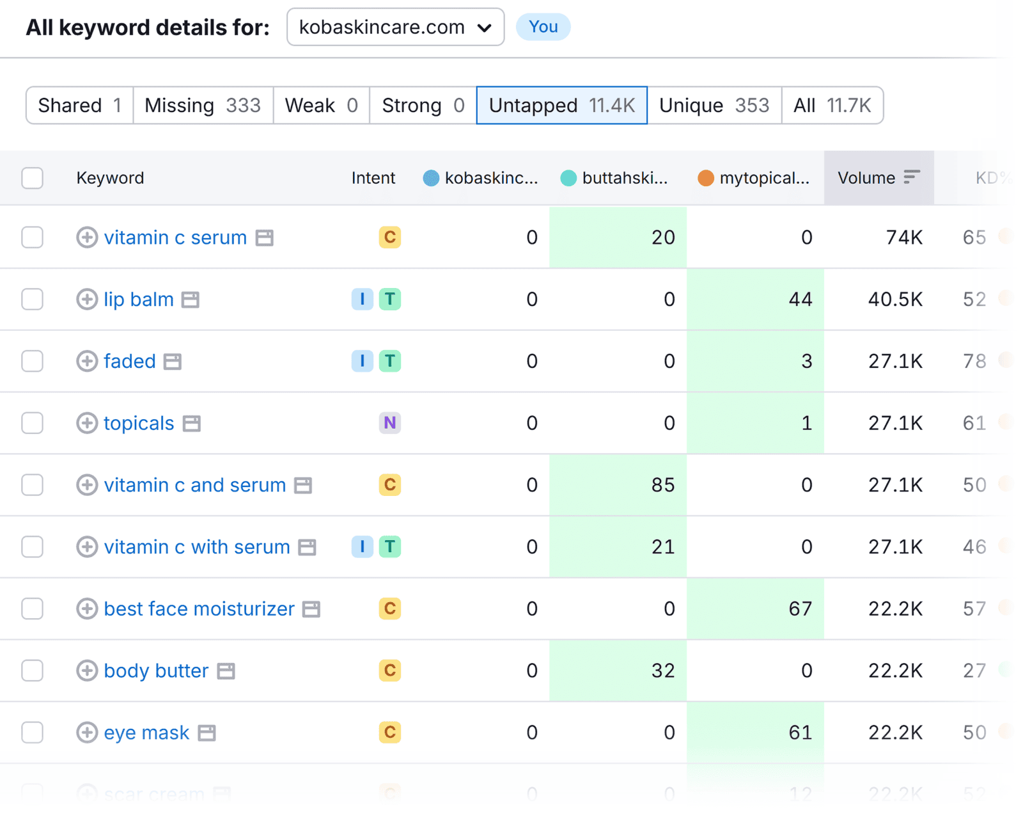Check the 'eye mask' row checkbox
This screenshot has height=814, width=1023.
click(x=32, y=732)
